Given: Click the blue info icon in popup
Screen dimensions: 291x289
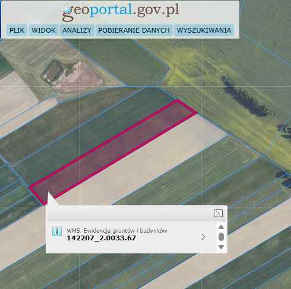Looking at the screenshot, I should click(57, 231).
